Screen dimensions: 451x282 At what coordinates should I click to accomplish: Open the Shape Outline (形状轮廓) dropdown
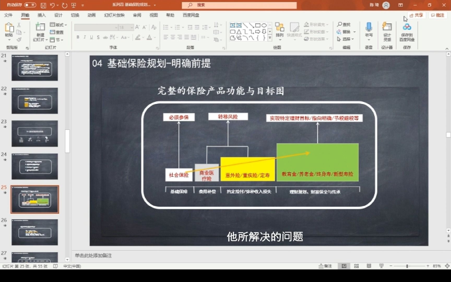point(316,32)
